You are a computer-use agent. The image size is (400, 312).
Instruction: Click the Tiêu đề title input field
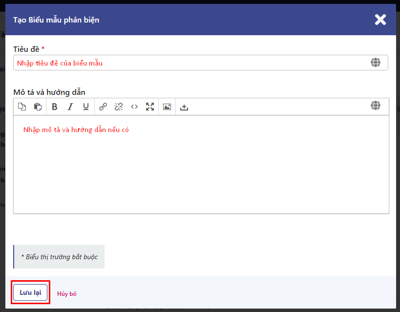point(190,63)
